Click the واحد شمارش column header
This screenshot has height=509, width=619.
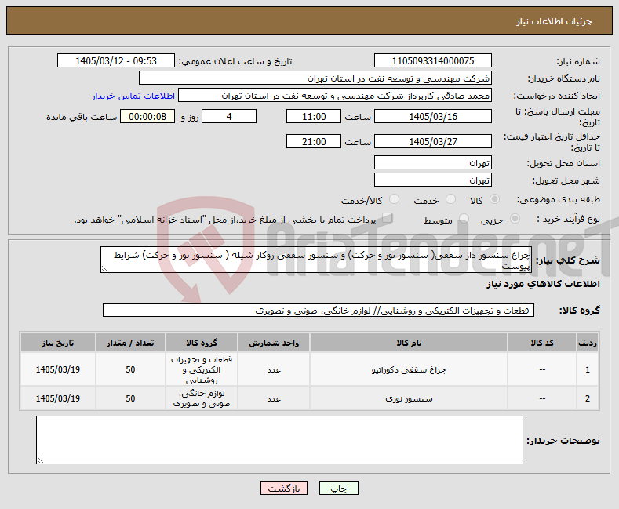(x=274, y=343)
